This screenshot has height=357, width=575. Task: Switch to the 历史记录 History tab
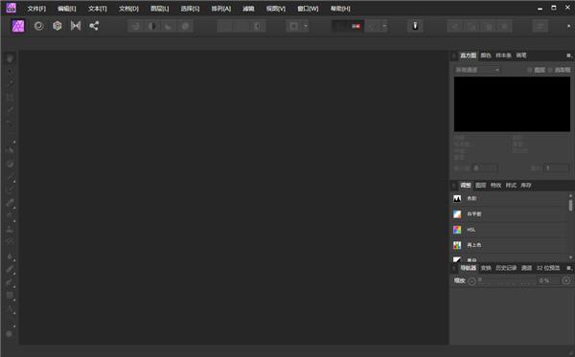pyautogui.click(x=506, y=268)
